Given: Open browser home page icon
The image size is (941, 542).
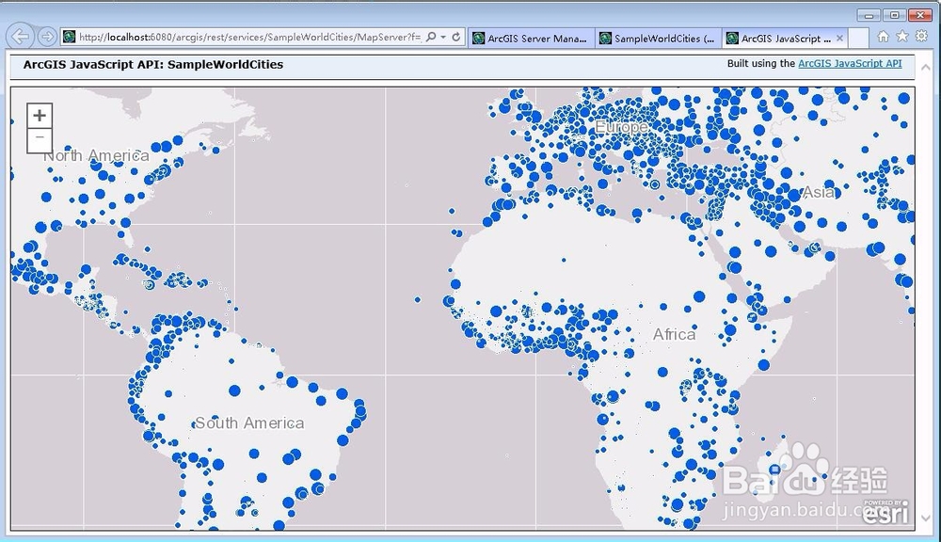Looking at the screenshot, I should click(x=884, y=37).
